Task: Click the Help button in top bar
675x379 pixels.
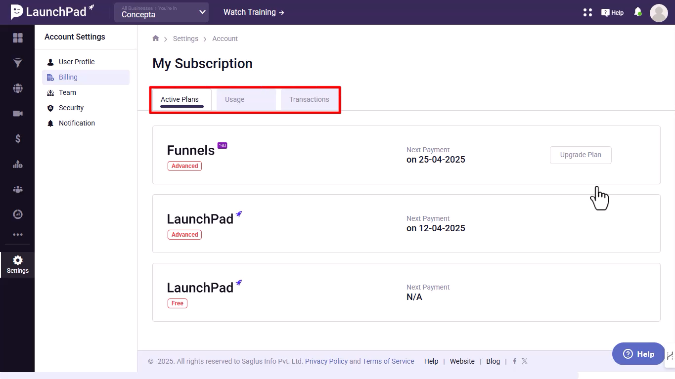Action: [612, 12]
